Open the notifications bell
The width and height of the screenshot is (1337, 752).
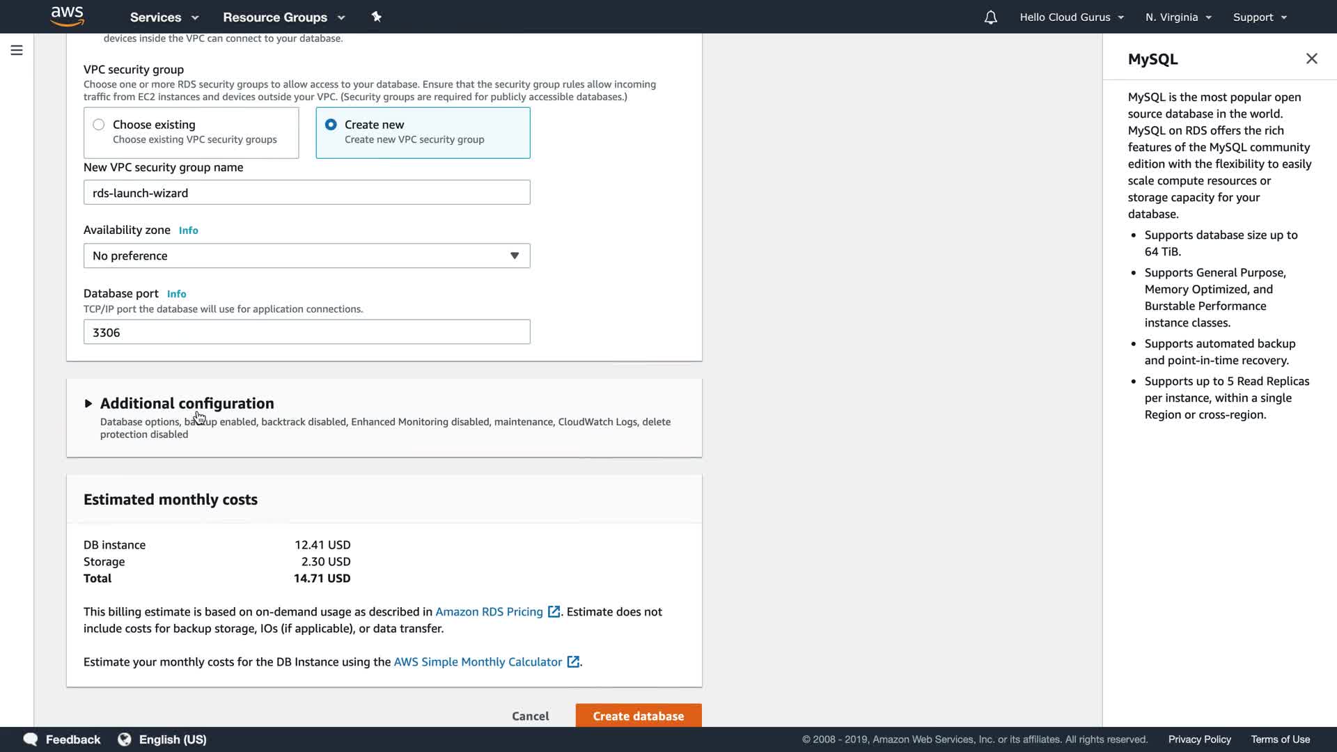click(x=990, y=17)
